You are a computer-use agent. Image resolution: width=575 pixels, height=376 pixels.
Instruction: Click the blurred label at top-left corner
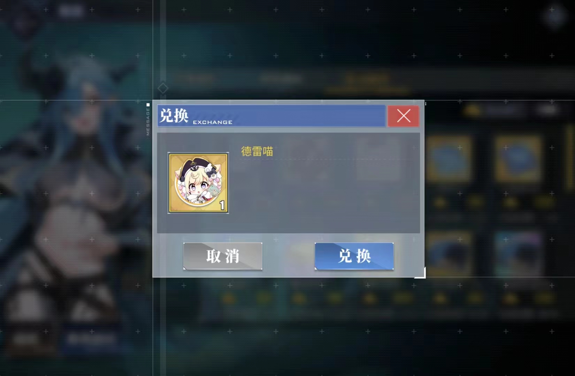click(x=71, y=10)
